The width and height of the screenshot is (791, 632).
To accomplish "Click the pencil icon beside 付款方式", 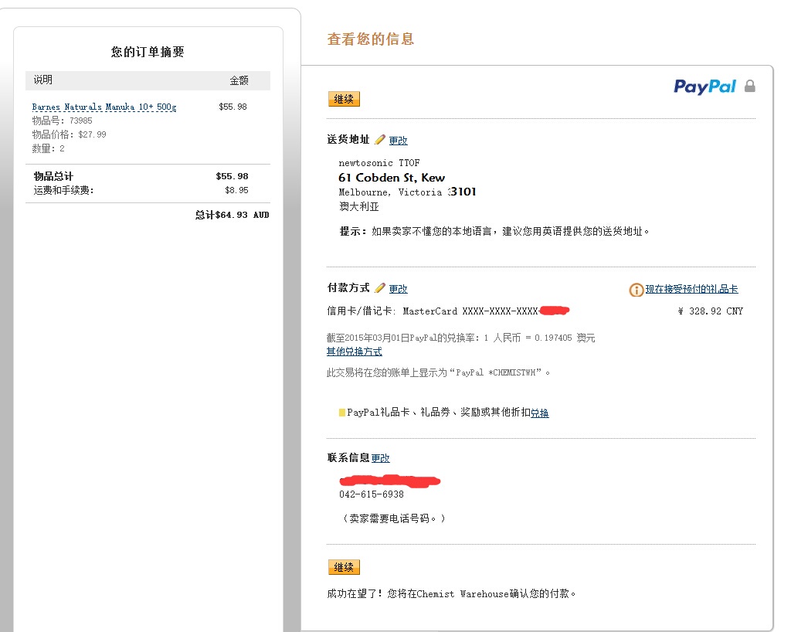I will (x=380, y=288).
